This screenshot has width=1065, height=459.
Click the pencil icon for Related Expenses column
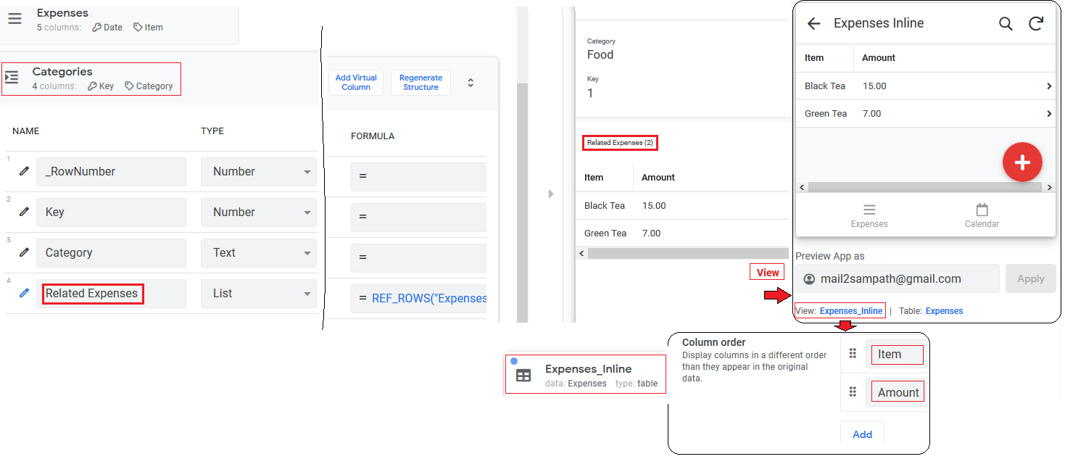(24, 293)
